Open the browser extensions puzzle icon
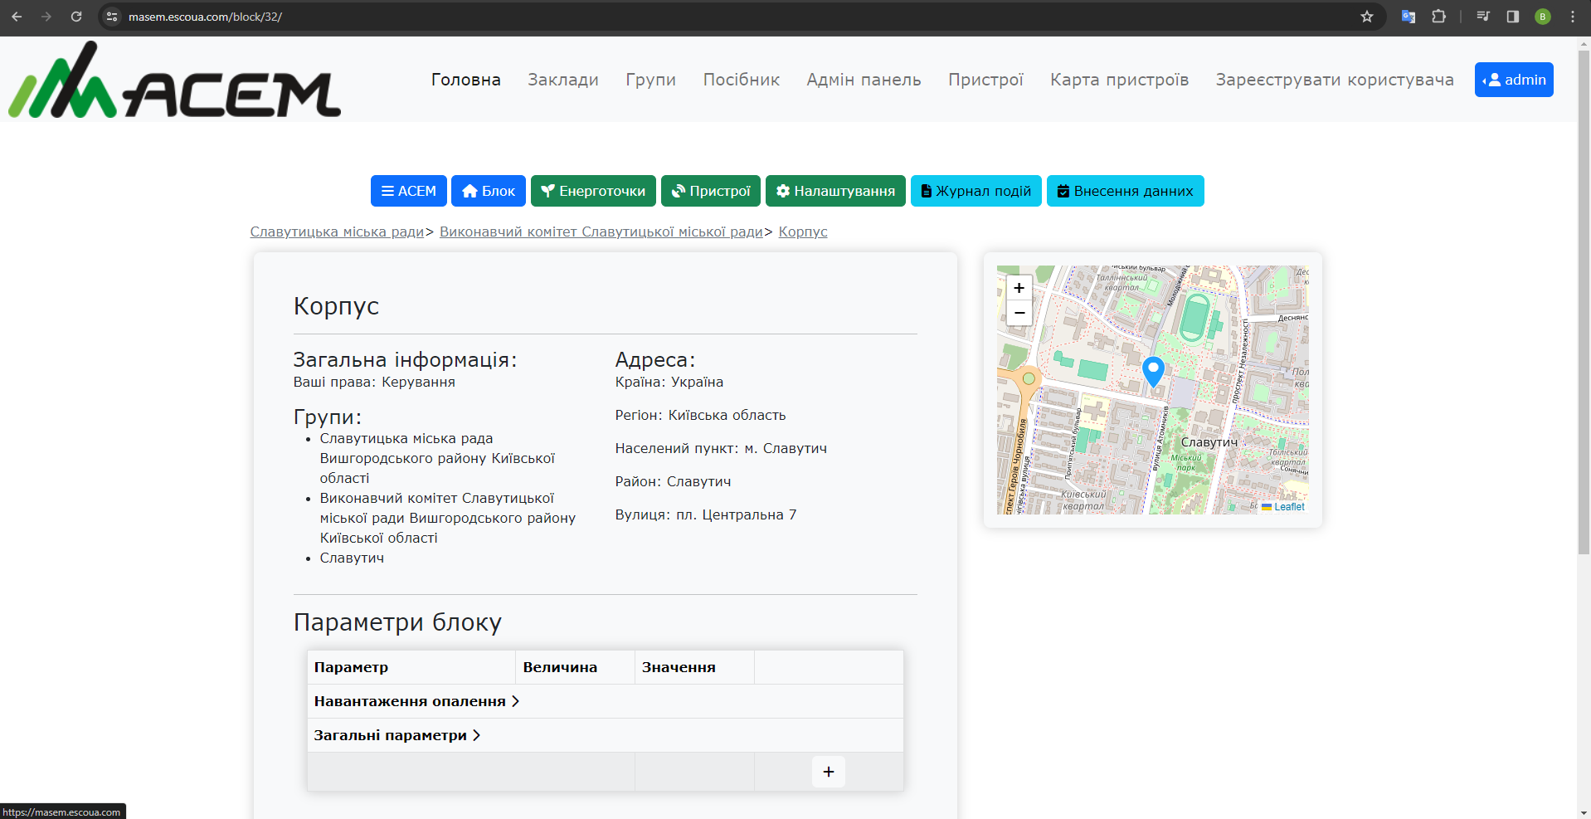1591x819 pixels. tap(1438, 17)
